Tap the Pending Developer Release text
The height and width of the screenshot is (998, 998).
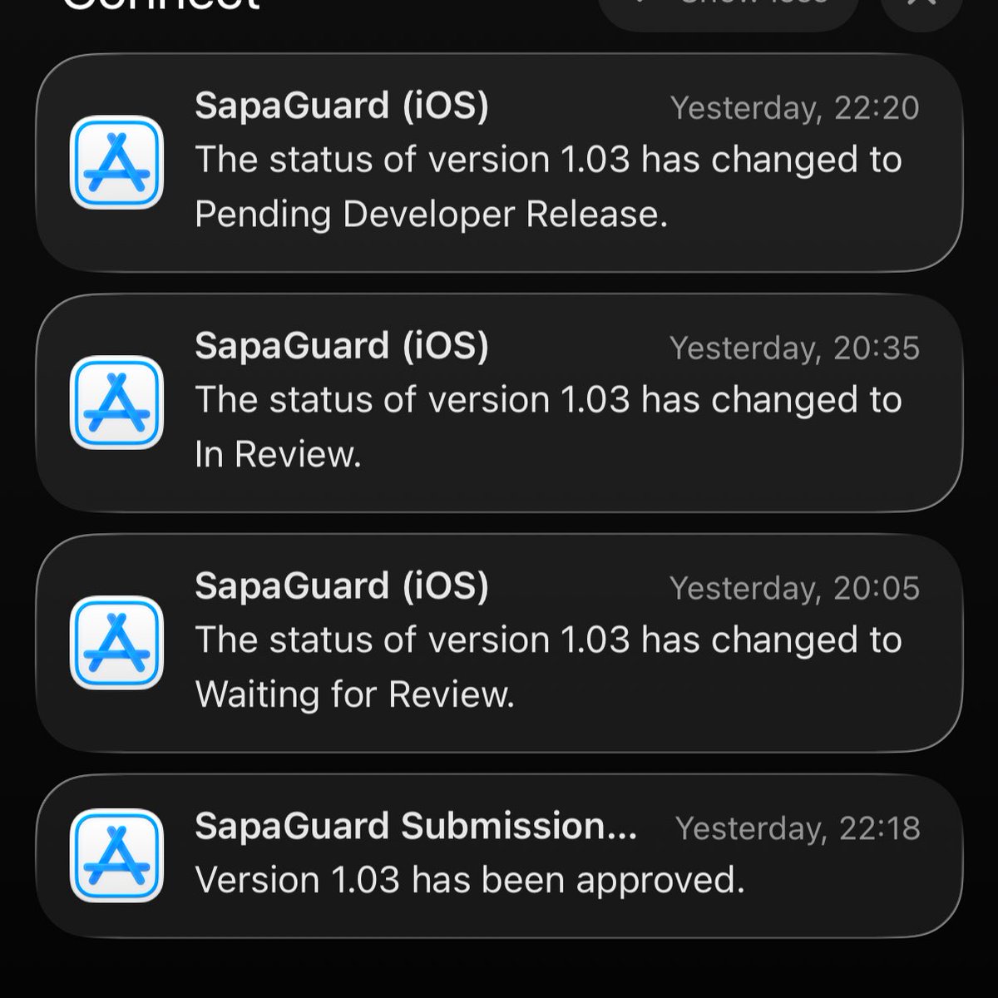pyautogui.click(x=432, y=215)
